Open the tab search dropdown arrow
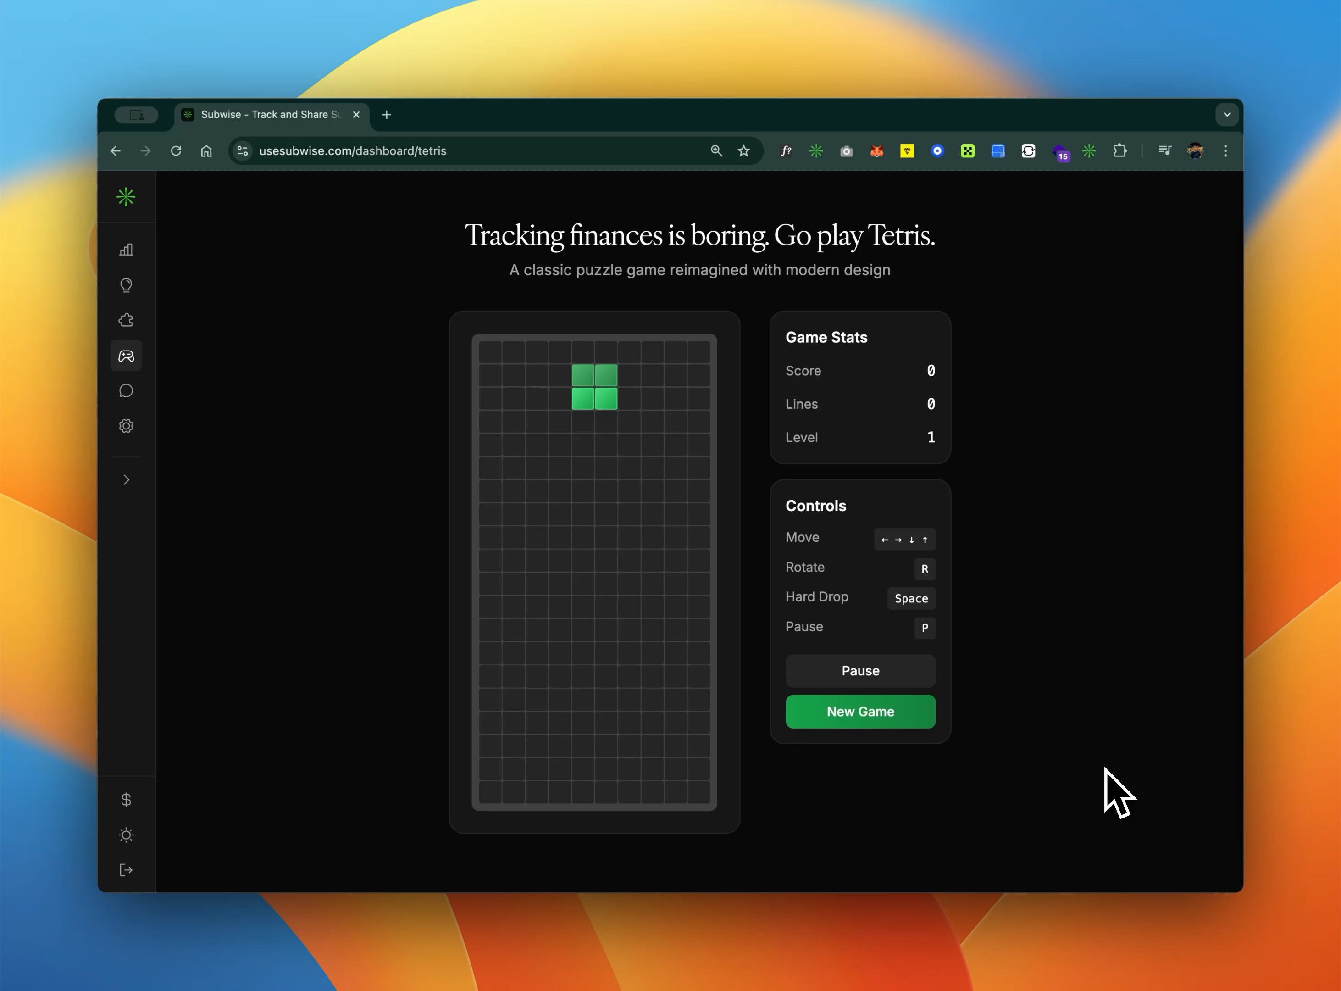This screenshot has height=991, width=1341. [1227, 115]
